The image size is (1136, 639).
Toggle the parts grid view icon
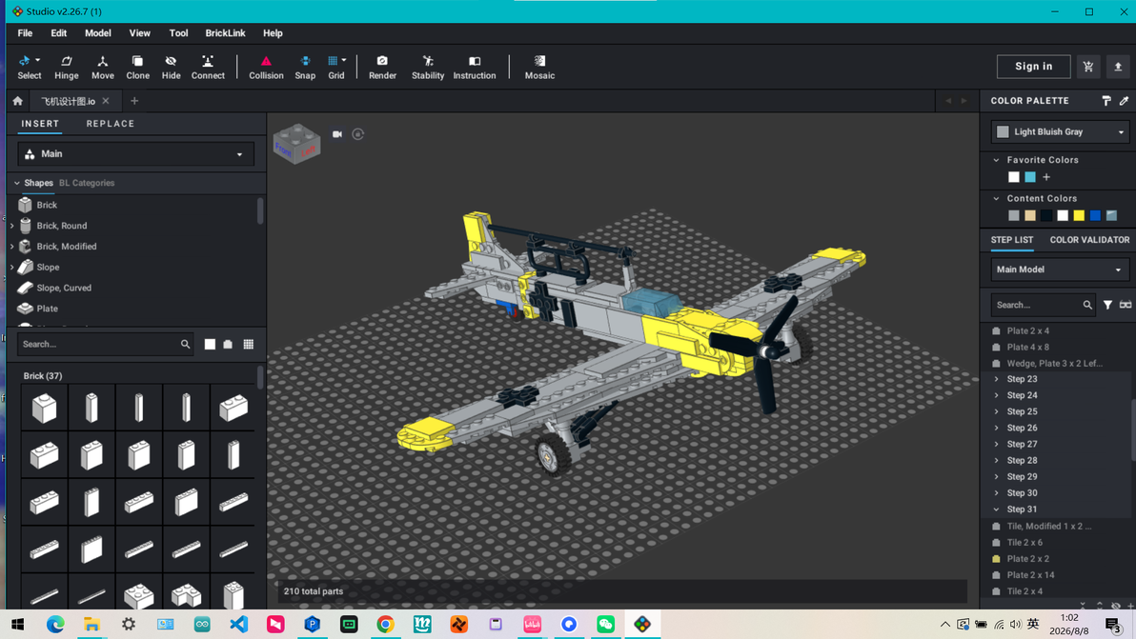pyautogui.click(x=249, y=345)
